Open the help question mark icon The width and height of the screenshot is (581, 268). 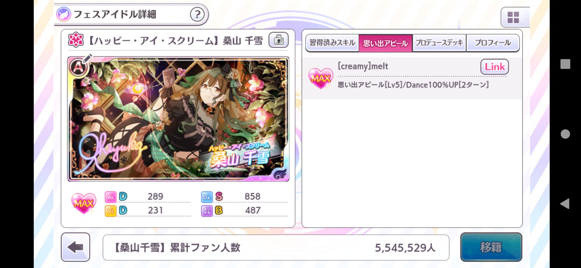(197, 14)
